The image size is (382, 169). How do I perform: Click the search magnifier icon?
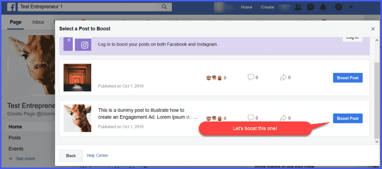(x=164, y=7)
